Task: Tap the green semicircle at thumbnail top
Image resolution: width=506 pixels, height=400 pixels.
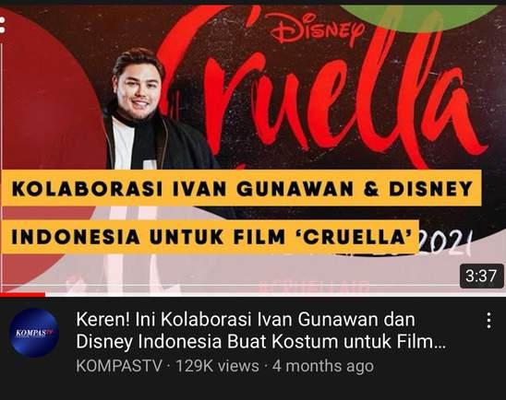Action: (x=418, y=18)
